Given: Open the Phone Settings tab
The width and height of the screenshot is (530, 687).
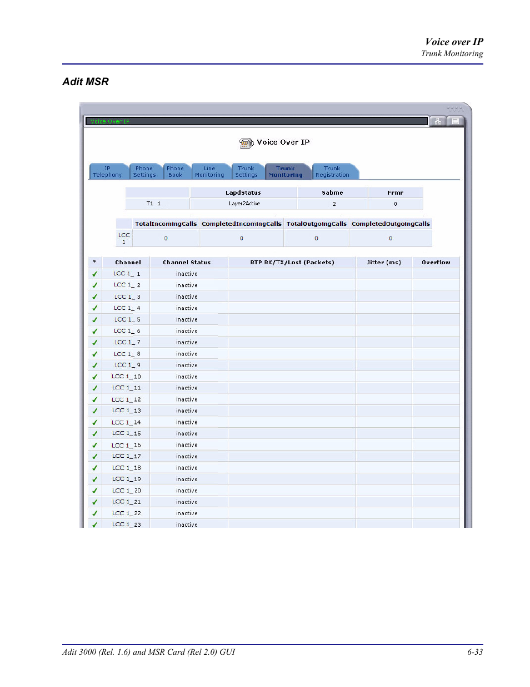Looking at the screenshot, I should tap(144, 172).
